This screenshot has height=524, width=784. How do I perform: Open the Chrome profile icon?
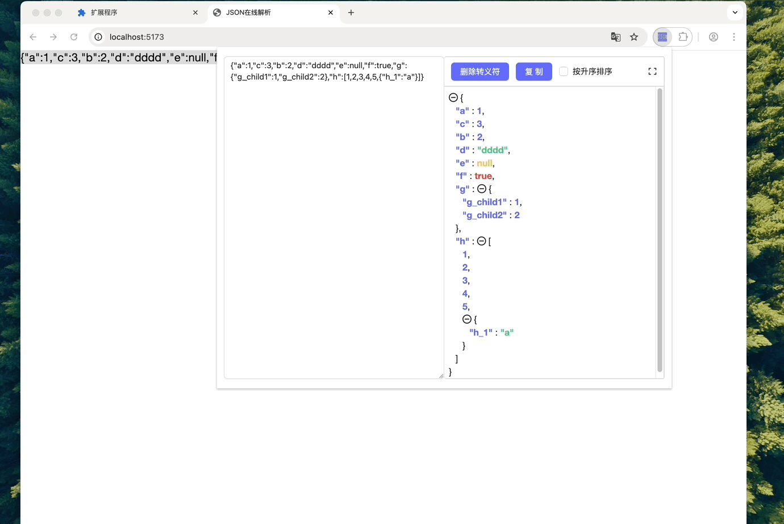tap(713, 36)
